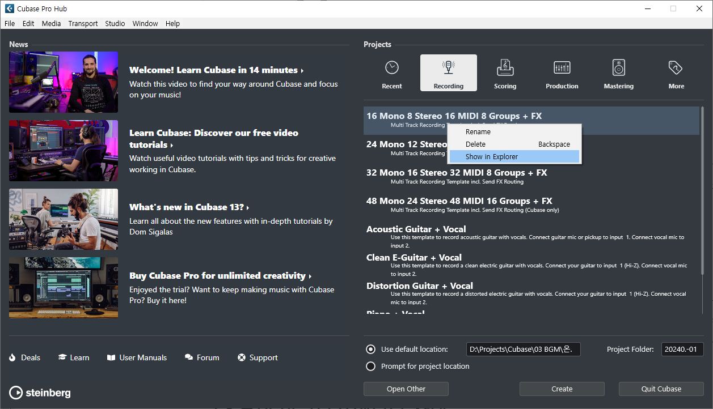713x409 pixels.
Task: Click the Learn Cubase tutorials thumbnail
Action: tap(64, 151)
